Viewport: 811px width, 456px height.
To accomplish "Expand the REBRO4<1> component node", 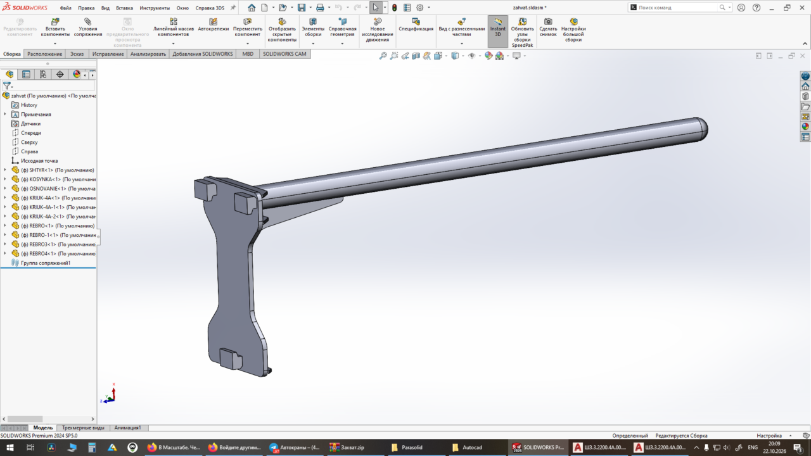I will click(x=5, y=253).
